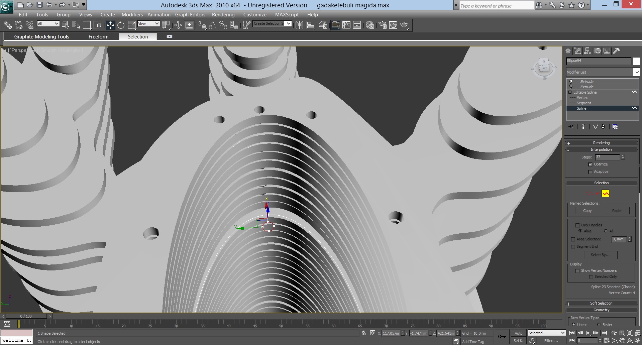This screenshot has height=345, width=642.
Task: Open the Hierarchy command panel tab
Action: pyautogui.click(x=587, y=51)
